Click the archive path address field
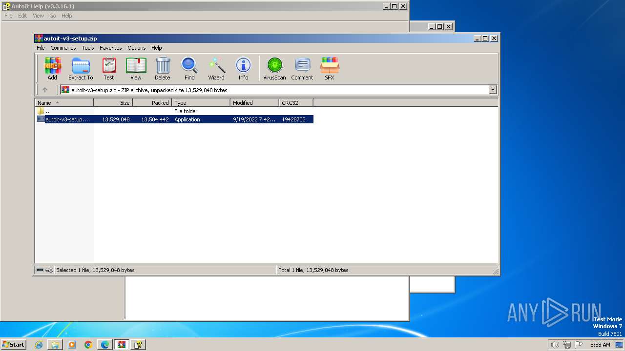This screenshot has width=625, height=351. pyautogui.click(x=279, y=90)
